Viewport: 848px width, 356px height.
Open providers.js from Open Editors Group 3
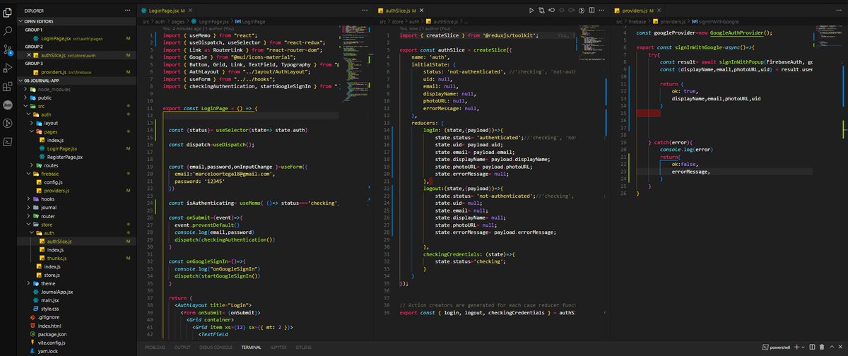pos(76,71)
